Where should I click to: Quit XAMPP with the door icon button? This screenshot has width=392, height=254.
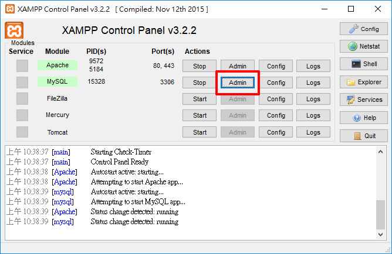(363, 136)
